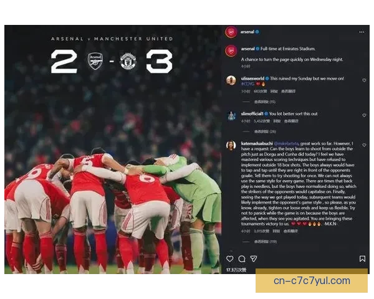This screenshot has width=374, height=299.
Task: Expand replies under slimofficial1's comment
Action: (265, 131)
